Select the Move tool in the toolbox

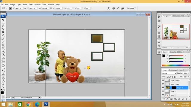click(x=3, y=20)
